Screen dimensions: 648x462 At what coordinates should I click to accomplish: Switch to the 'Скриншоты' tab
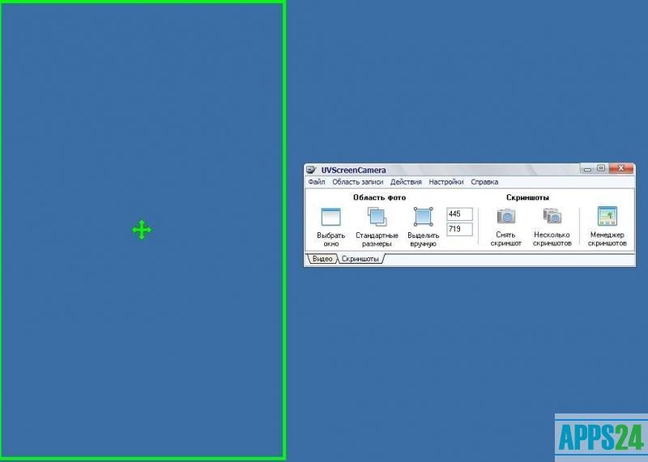[360, 259]
